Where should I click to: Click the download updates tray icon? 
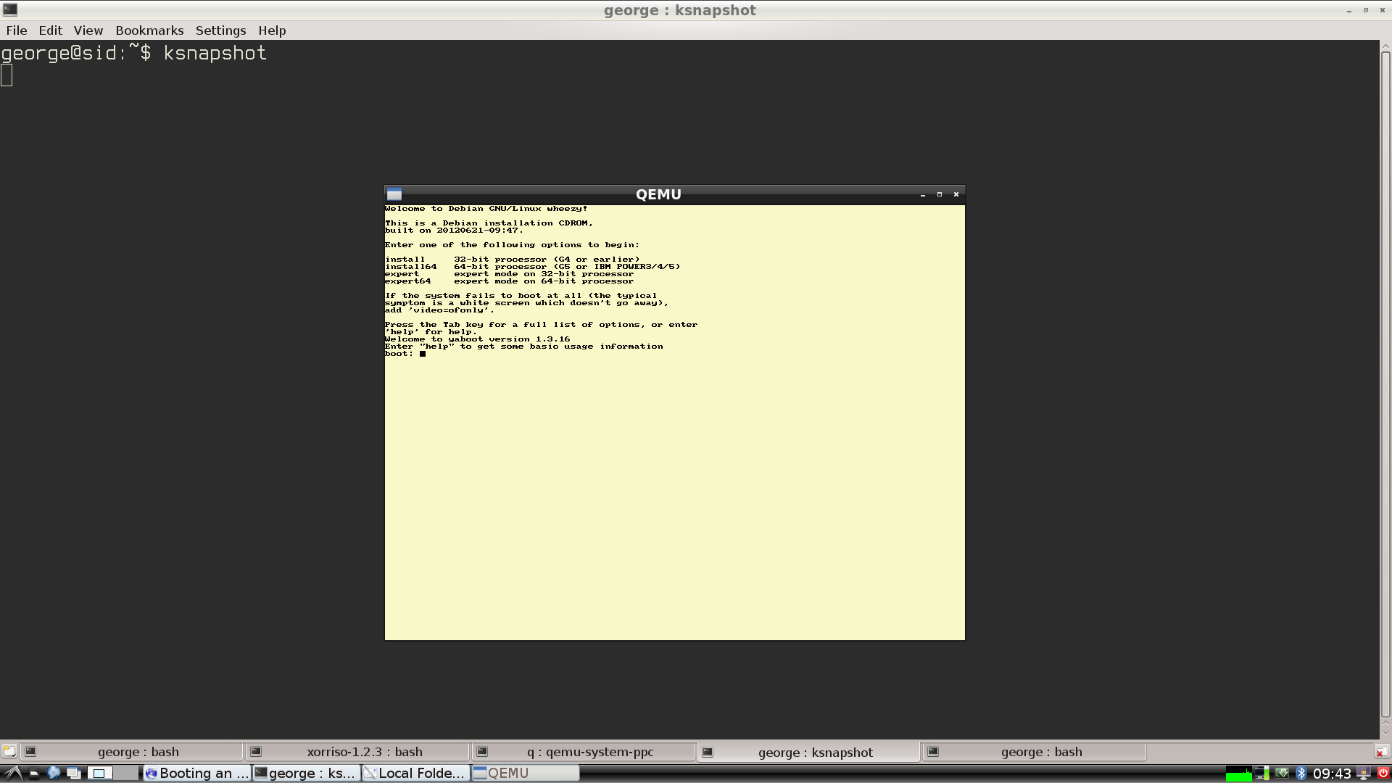pos(1282,774)
